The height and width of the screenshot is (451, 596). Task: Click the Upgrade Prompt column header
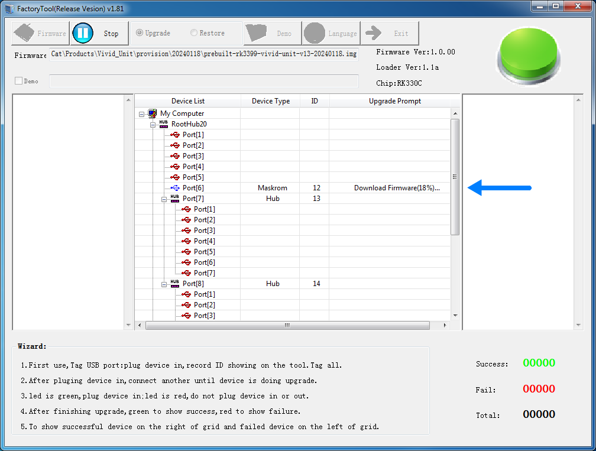point(394,101)
